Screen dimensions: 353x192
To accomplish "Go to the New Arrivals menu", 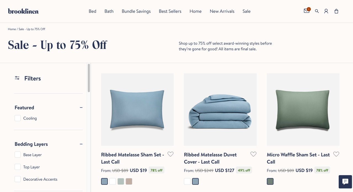I will pos(222,11).
